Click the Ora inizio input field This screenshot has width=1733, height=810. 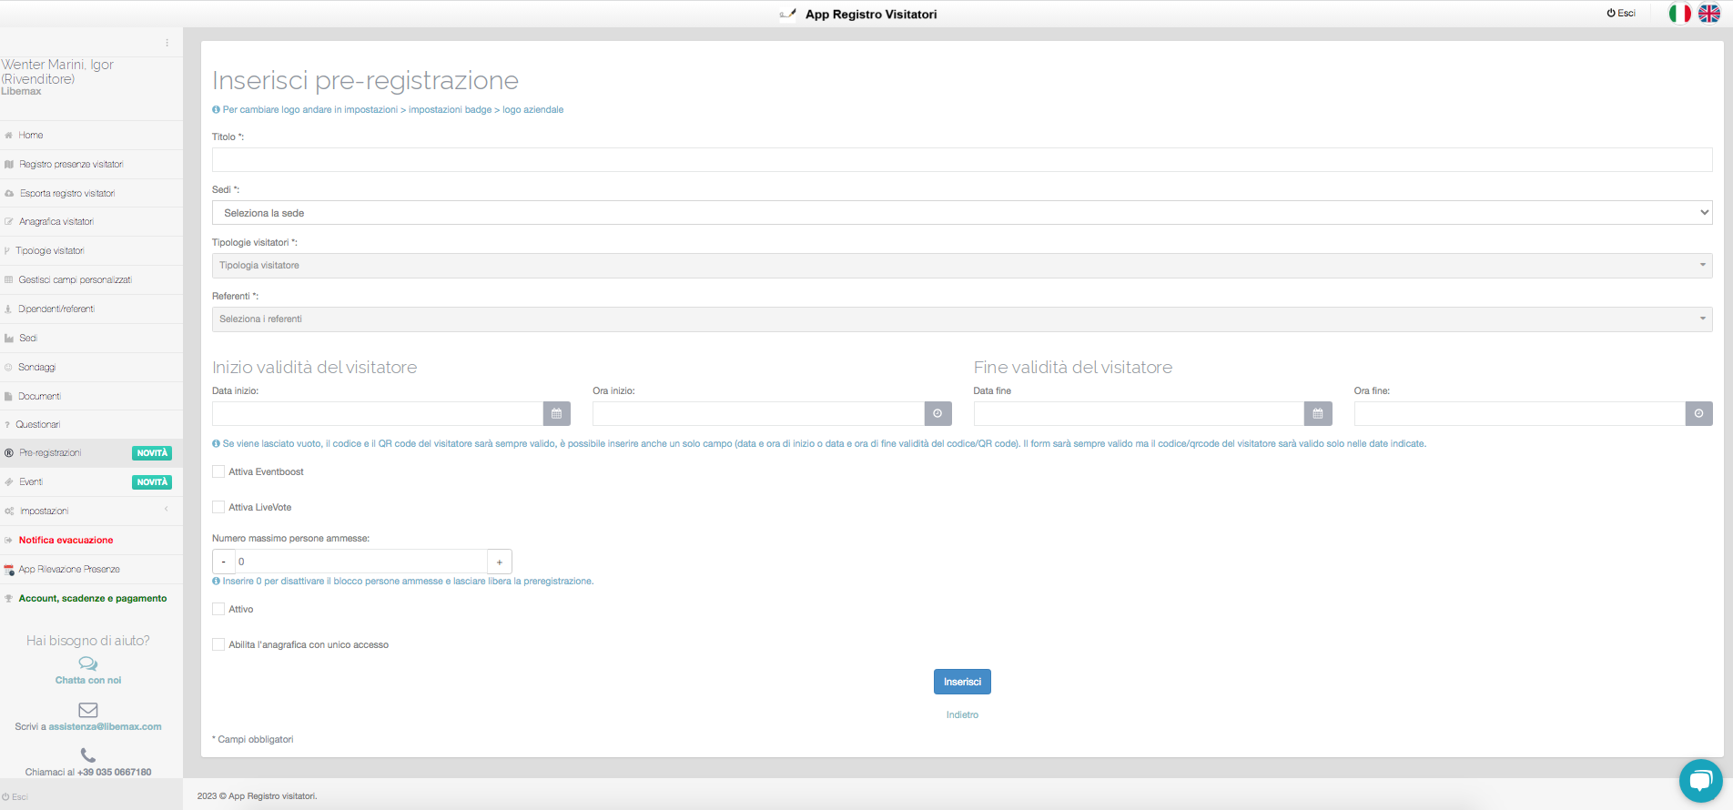[758, 413]
